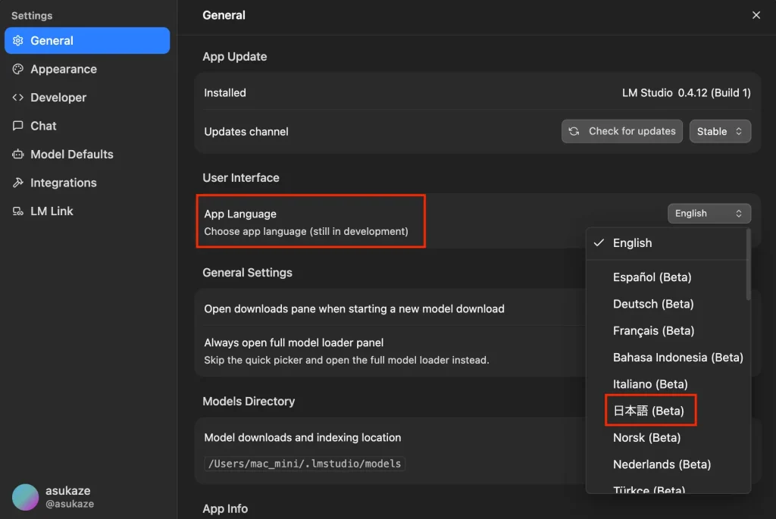The height and width of the screenshot is (519, 776).
Task: Click the asukaze profile avatar
Action: [x=25, y=497]
